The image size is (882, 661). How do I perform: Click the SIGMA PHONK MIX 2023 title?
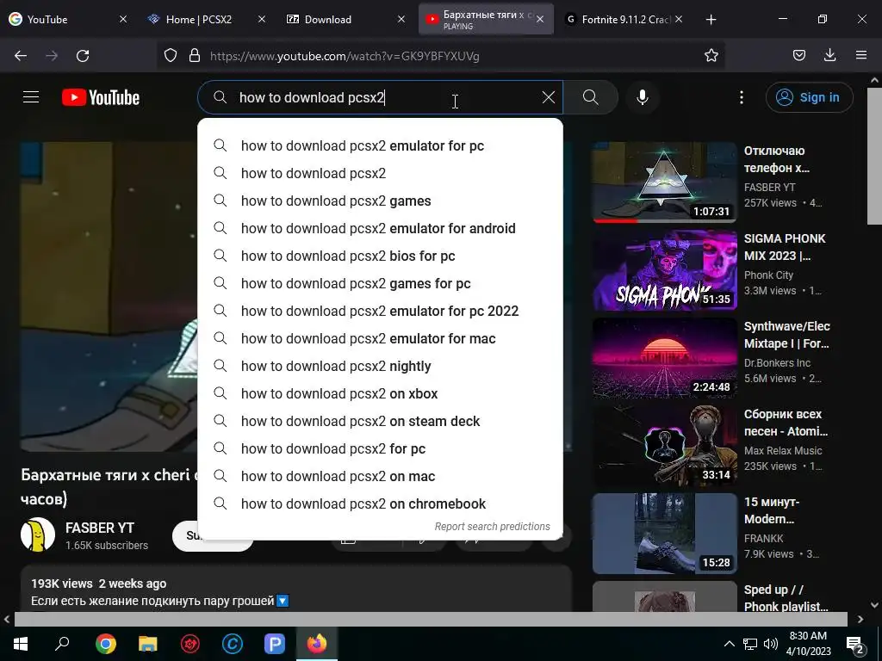coord(785,247)
